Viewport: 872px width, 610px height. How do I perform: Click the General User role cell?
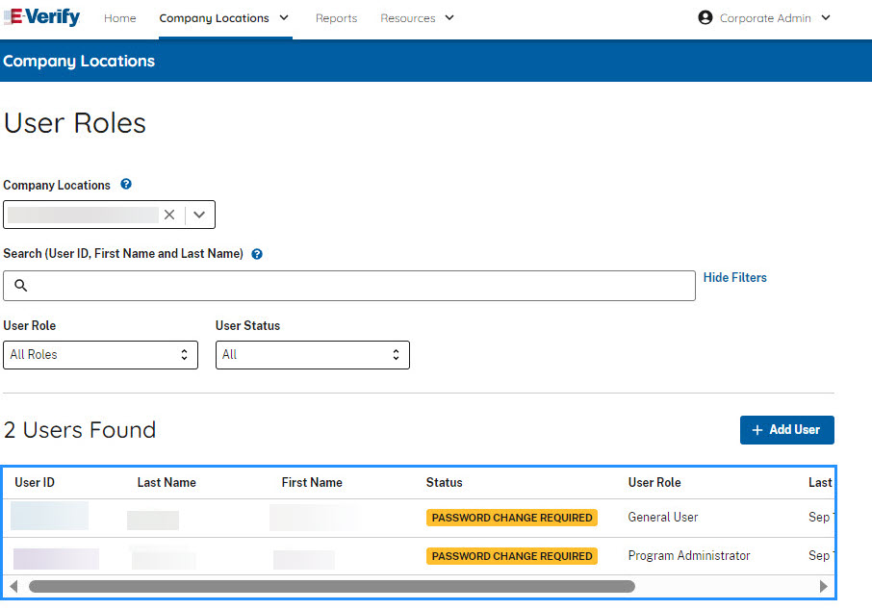coord(663,517)
